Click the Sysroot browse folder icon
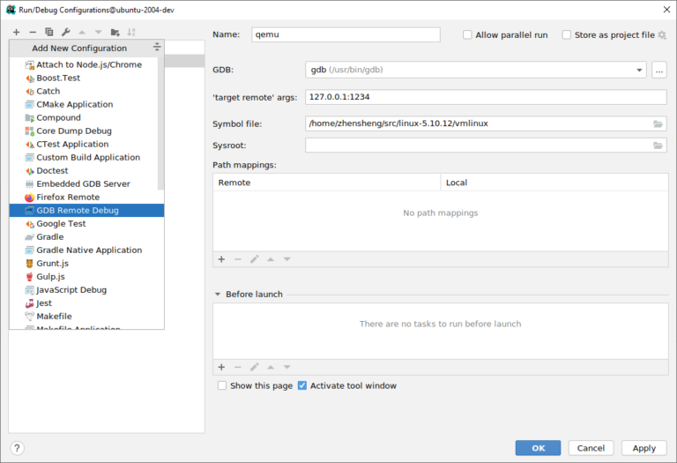 point(658,146)
